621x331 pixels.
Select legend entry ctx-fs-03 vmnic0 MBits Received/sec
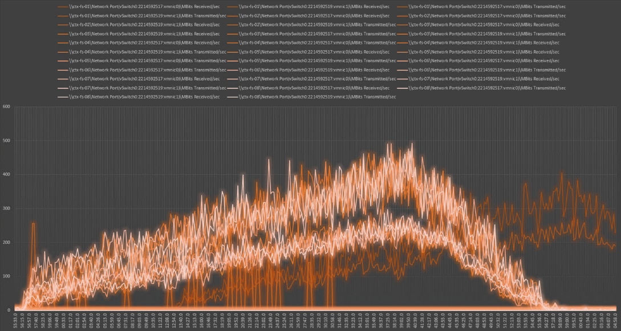[x=479, y=24]
